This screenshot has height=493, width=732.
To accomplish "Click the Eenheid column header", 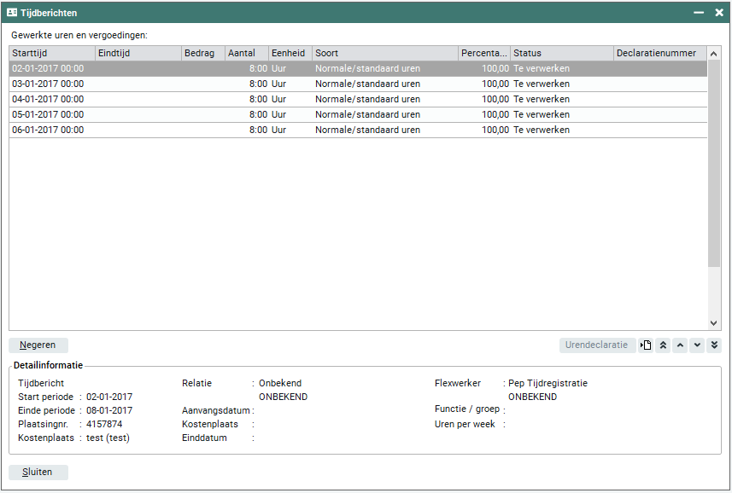I will pyautogui.click(x=290, y=53).
